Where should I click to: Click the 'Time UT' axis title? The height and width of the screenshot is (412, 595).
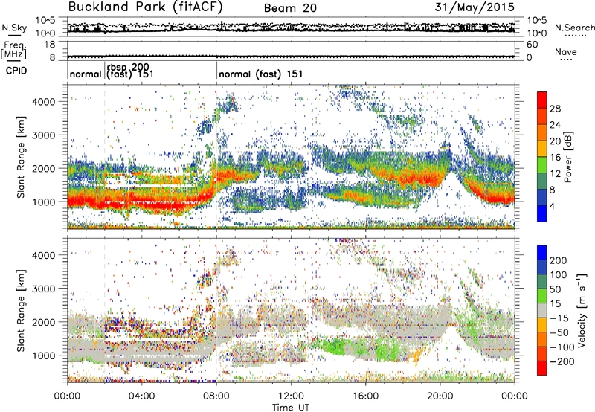[x=291, y=408]
